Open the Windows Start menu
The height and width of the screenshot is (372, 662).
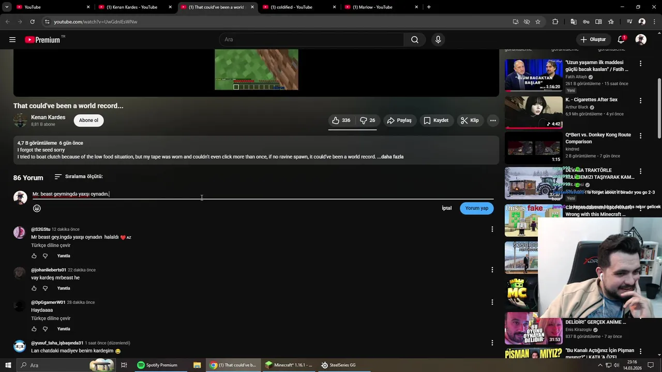pyautogui.click(x=8, y=365)
